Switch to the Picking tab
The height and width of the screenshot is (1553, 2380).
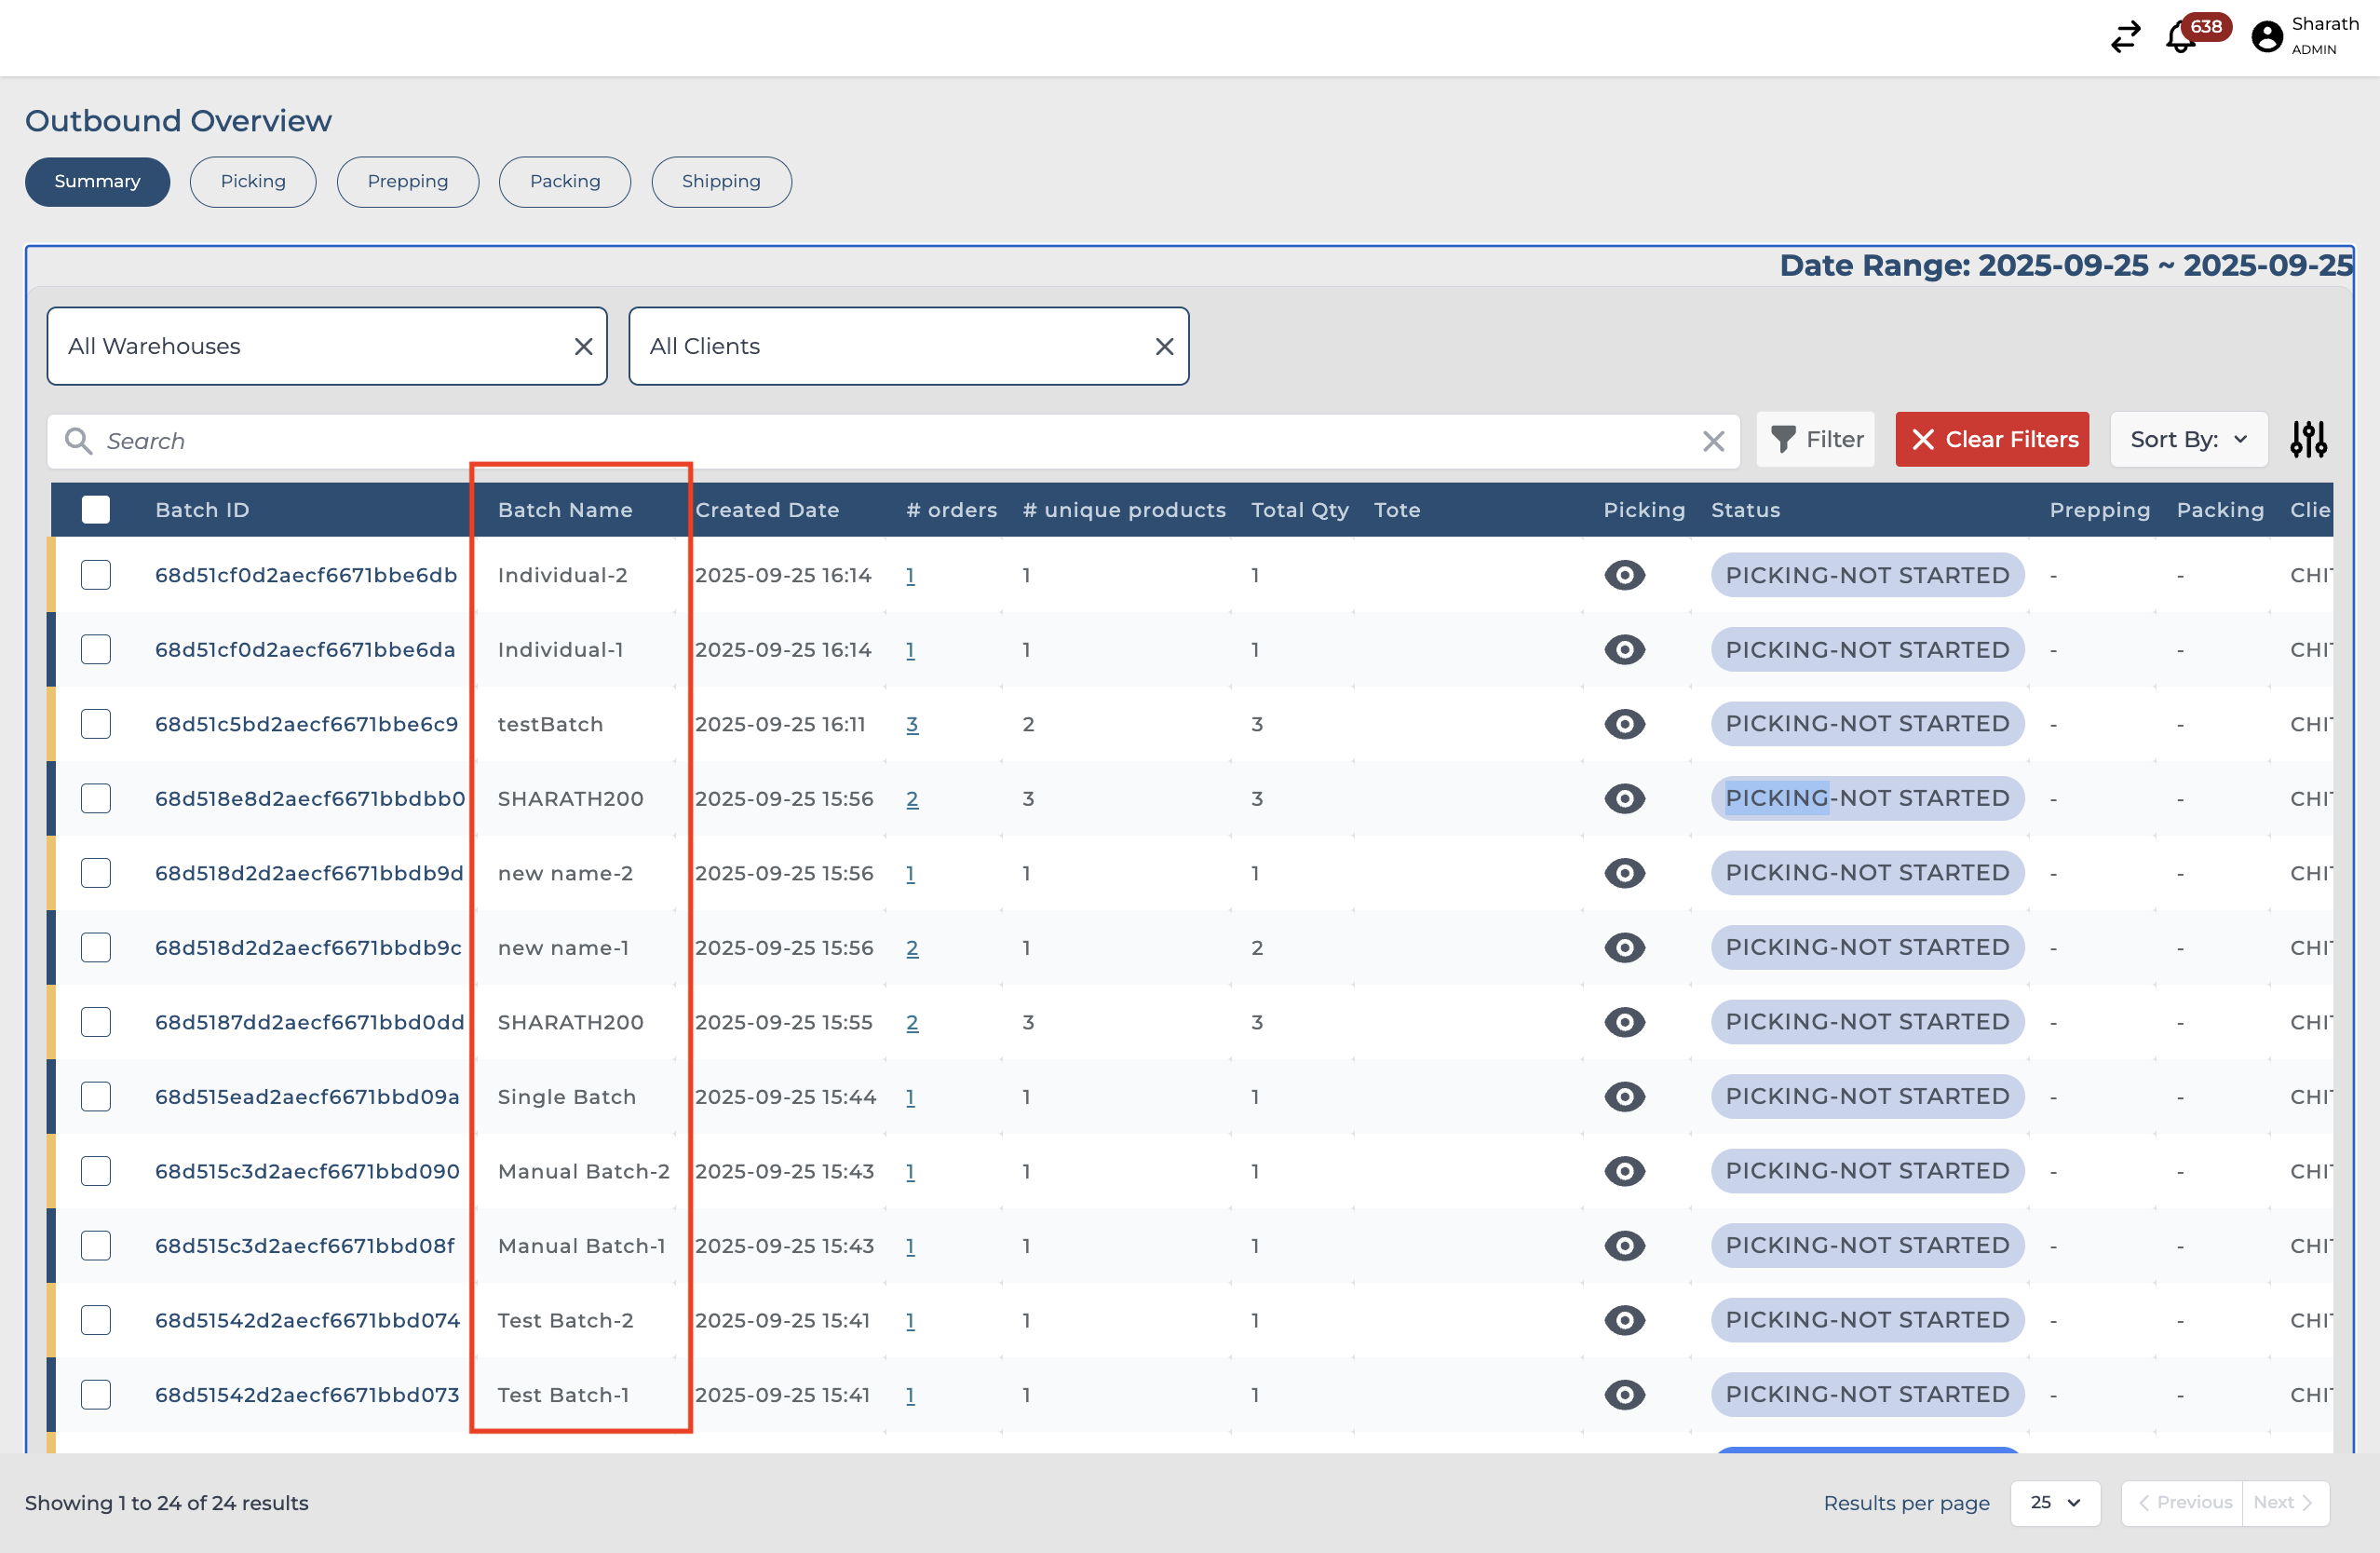click(253, 181)
